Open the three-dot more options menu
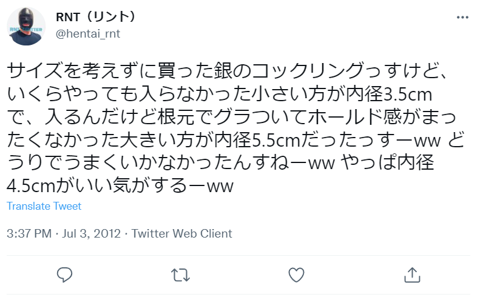The height and width of the screenshot is (300, 483). coord(462,18)
